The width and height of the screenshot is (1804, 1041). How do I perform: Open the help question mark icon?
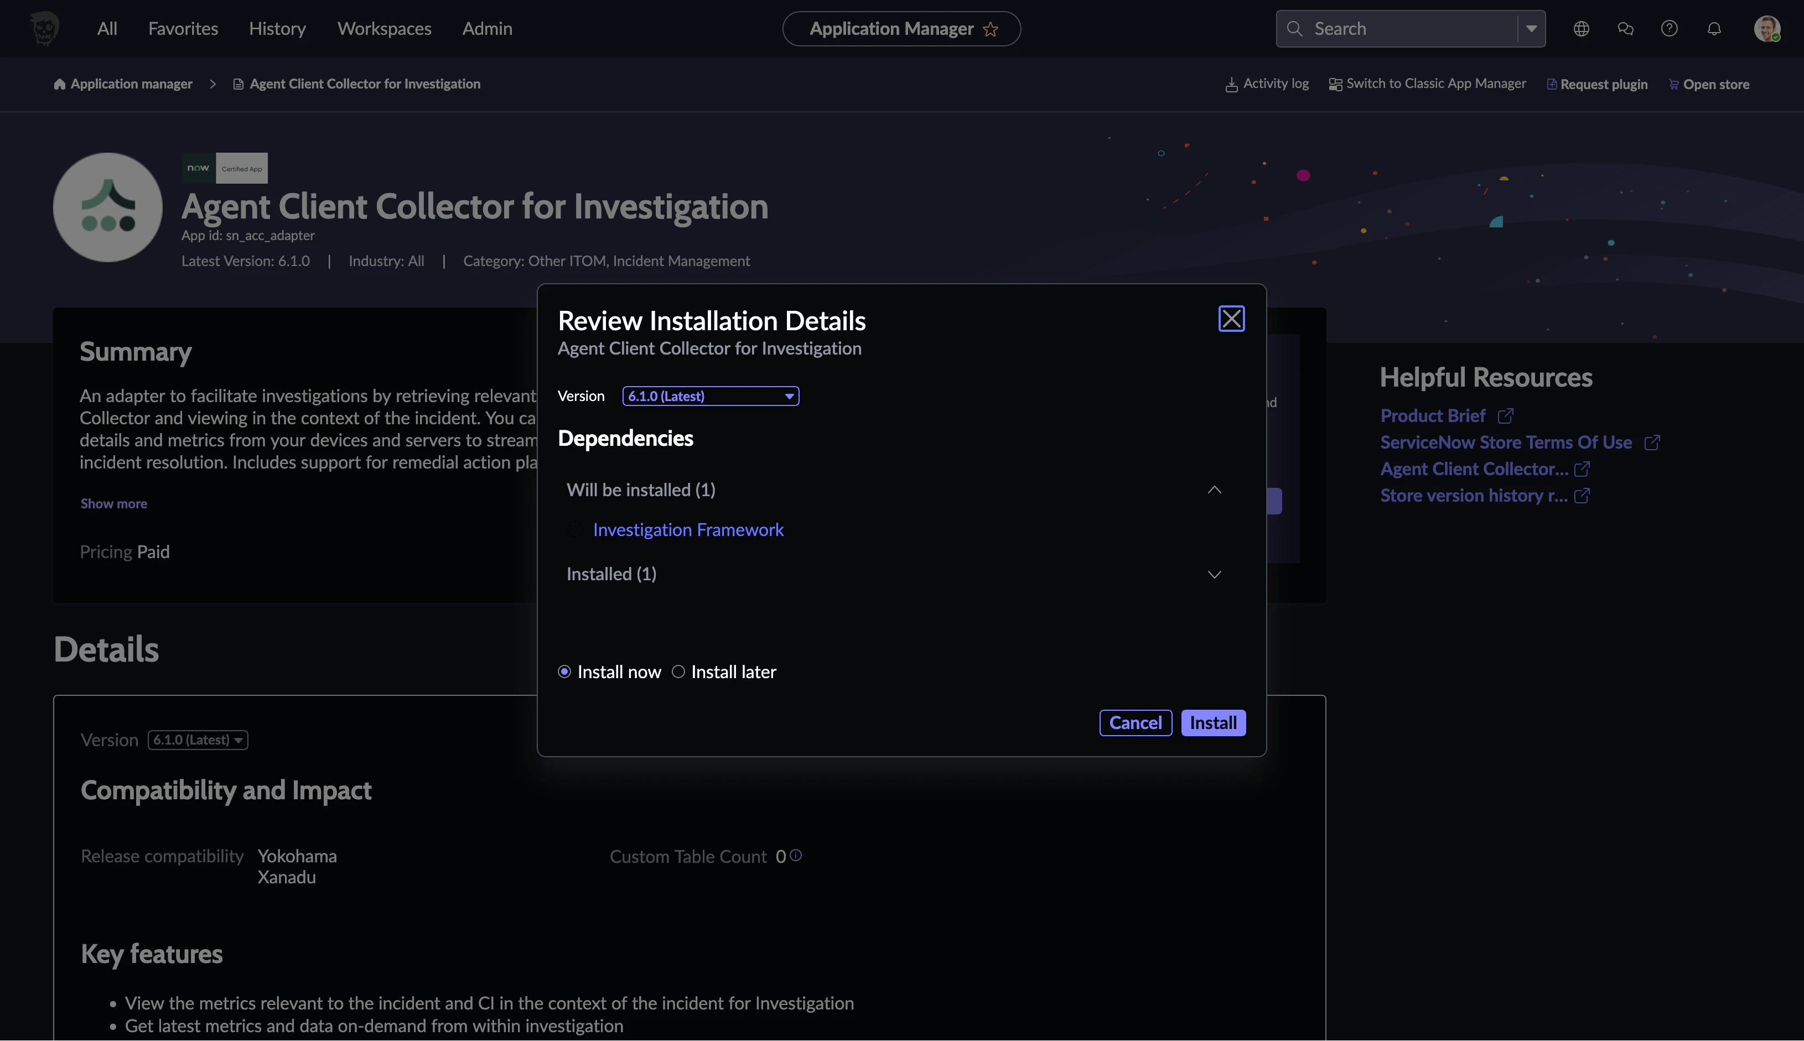[1670, 29]
